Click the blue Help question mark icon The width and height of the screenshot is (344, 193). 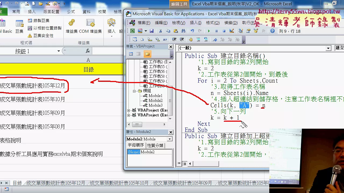pyautogui.click(x=272, y=31)
